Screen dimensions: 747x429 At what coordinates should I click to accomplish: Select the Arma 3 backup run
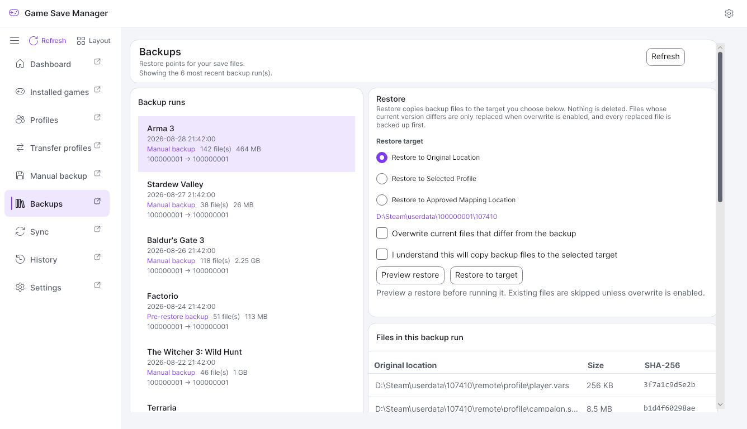(x=247, y=144)
